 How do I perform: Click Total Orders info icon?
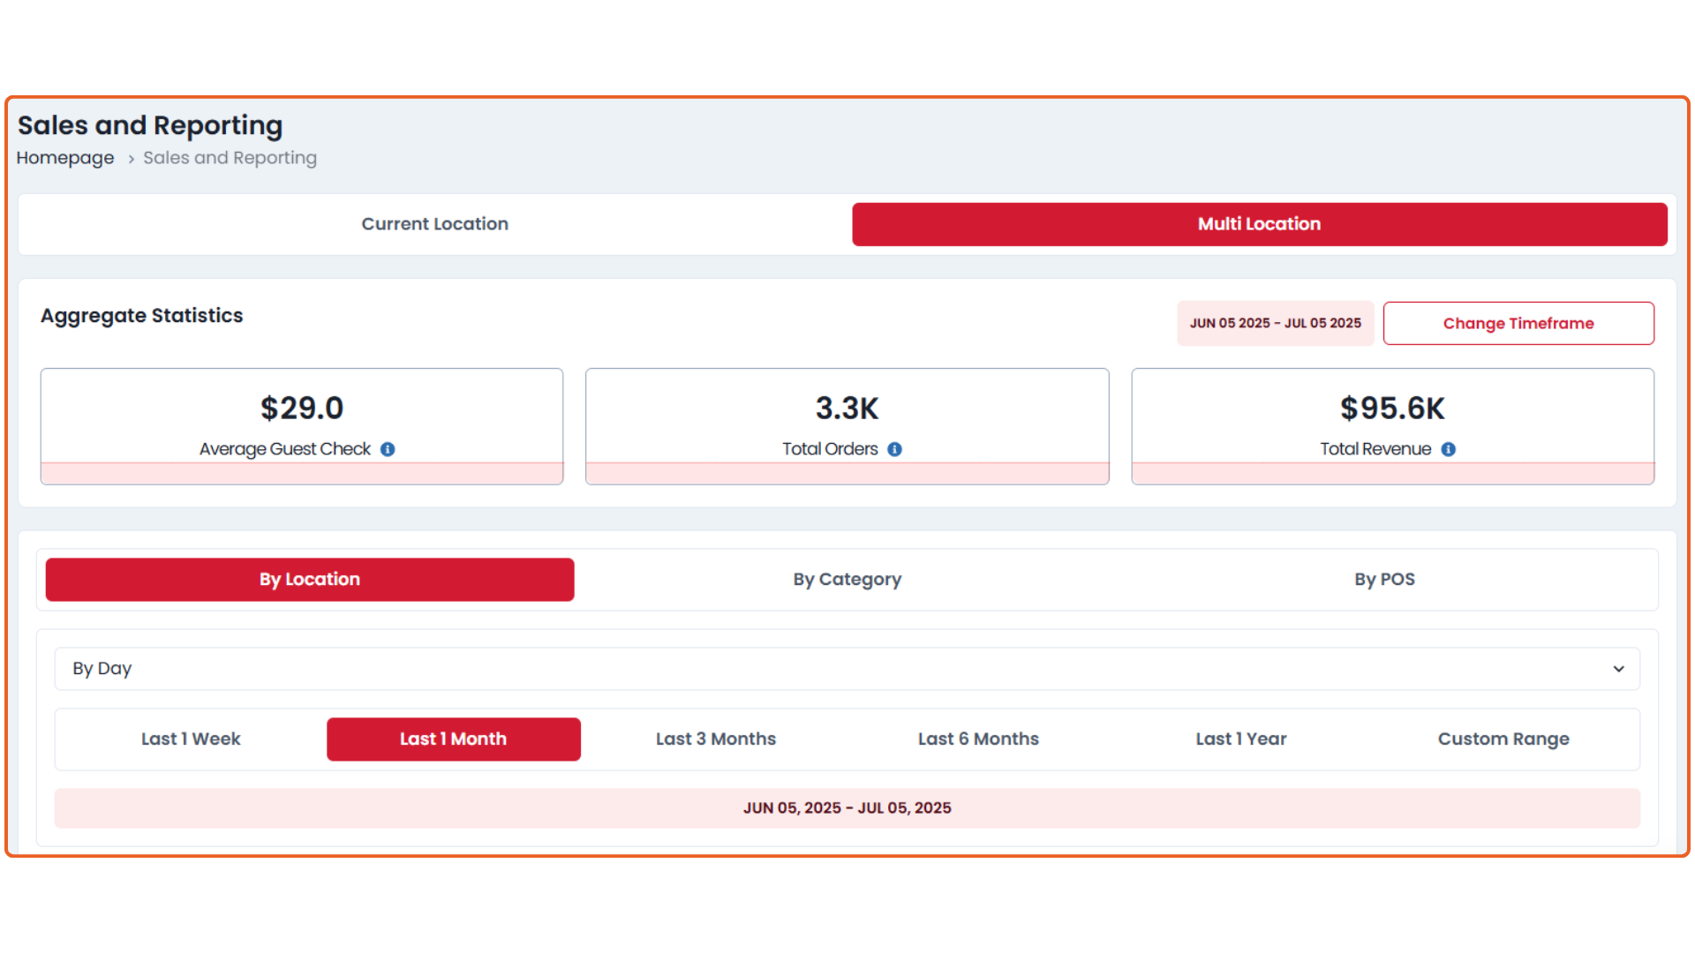tap(894, 449)
